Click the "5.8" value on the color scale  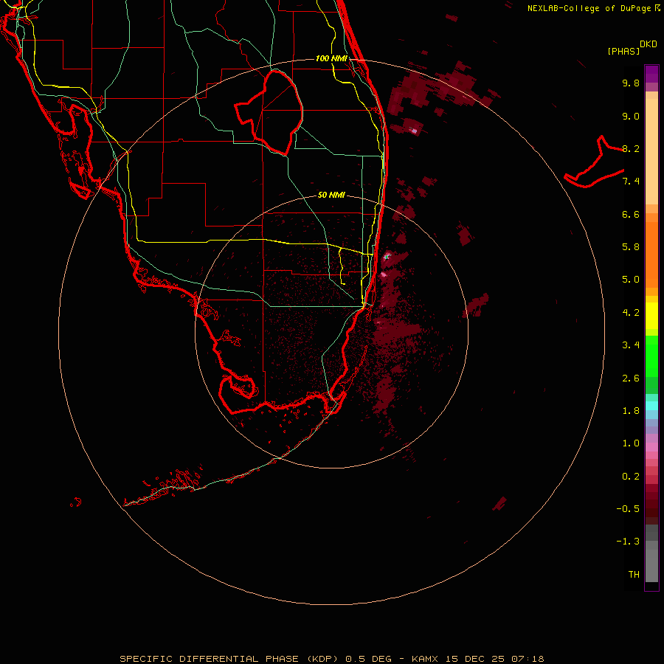click(x=631, y=247)
